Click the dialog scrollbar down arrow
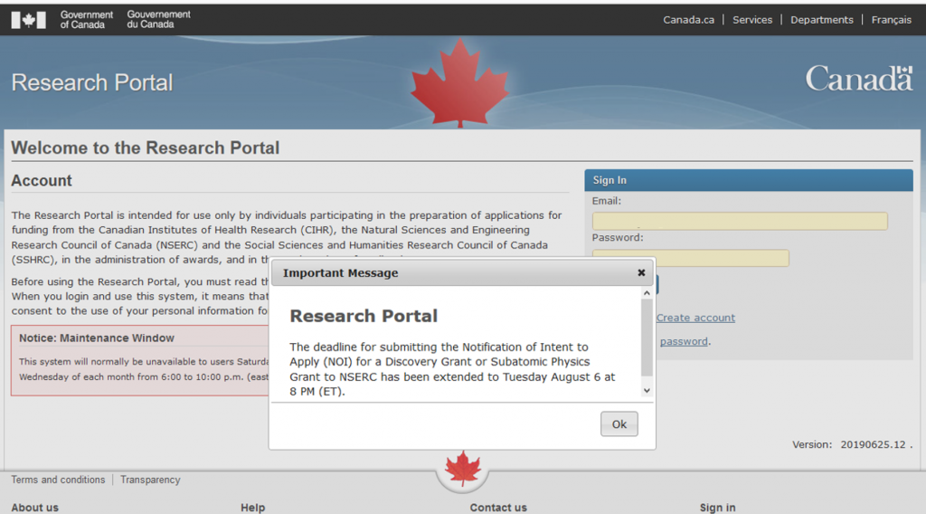The height and width of the screenshot is (514, 926). [647, 391]
